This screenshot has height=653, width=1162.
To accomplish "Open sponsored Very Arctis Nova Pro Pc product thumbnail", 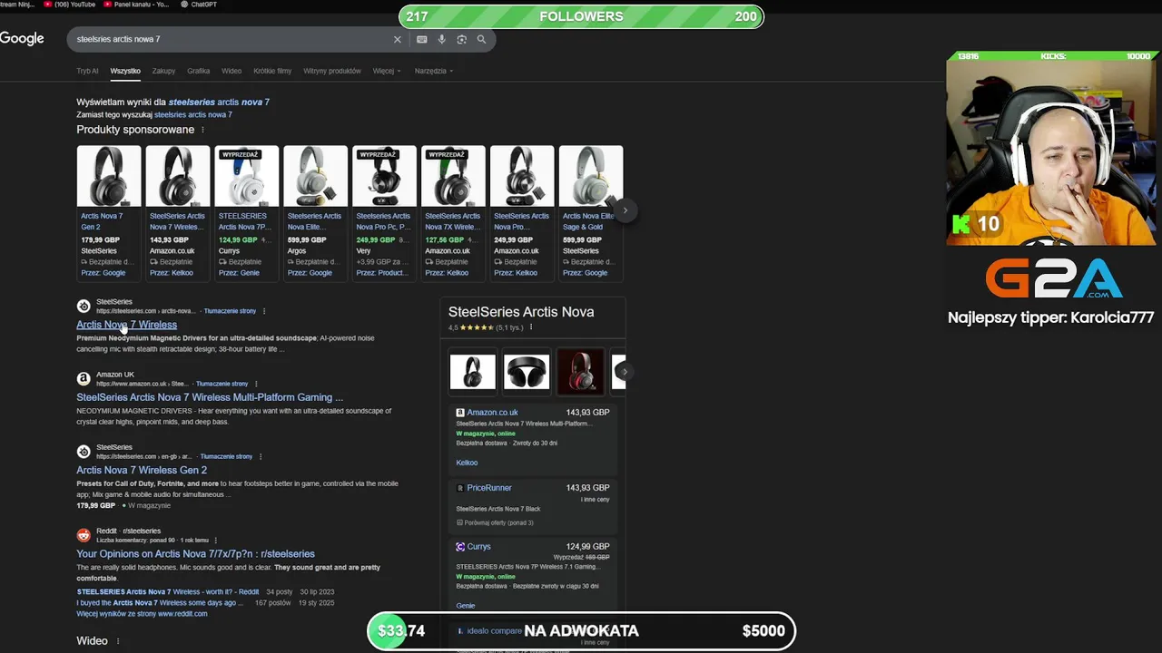I will [x=384, y=176].
